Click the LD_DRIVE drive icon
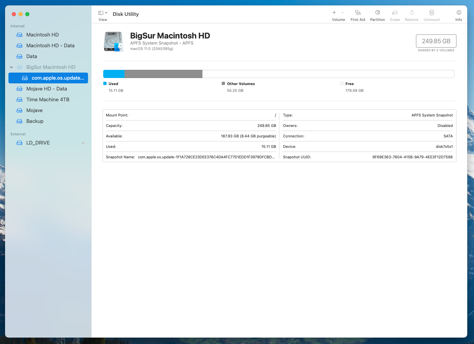 tap(20, 143)
